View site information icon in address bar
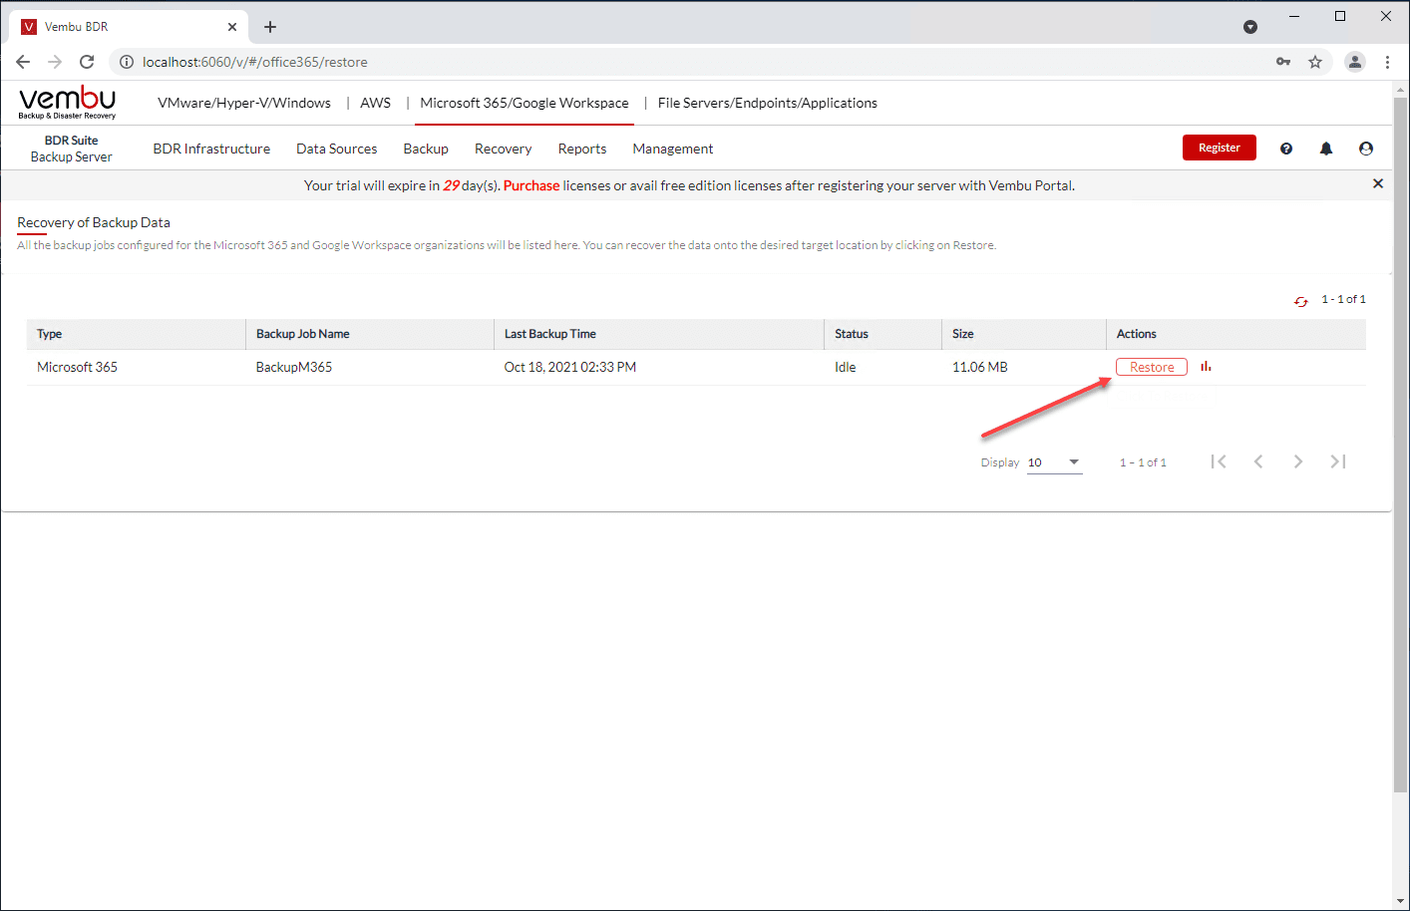This screenshot has width=1410, height=911. click(127, 62)
